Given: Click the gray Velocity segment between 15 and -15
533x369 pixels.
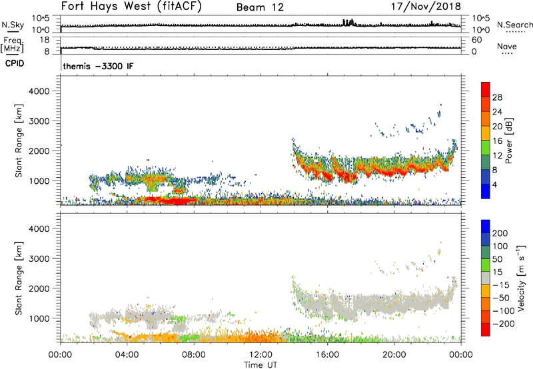Looking at the screenshot, I should tap(486, 278).
